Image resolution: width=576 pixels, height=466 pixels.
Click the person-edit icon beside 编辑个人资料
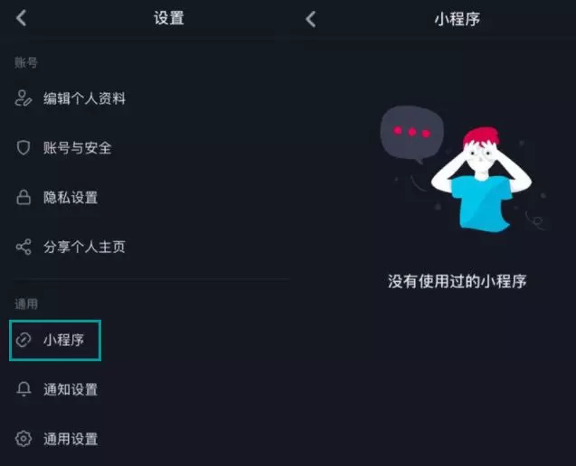point(24,98)
